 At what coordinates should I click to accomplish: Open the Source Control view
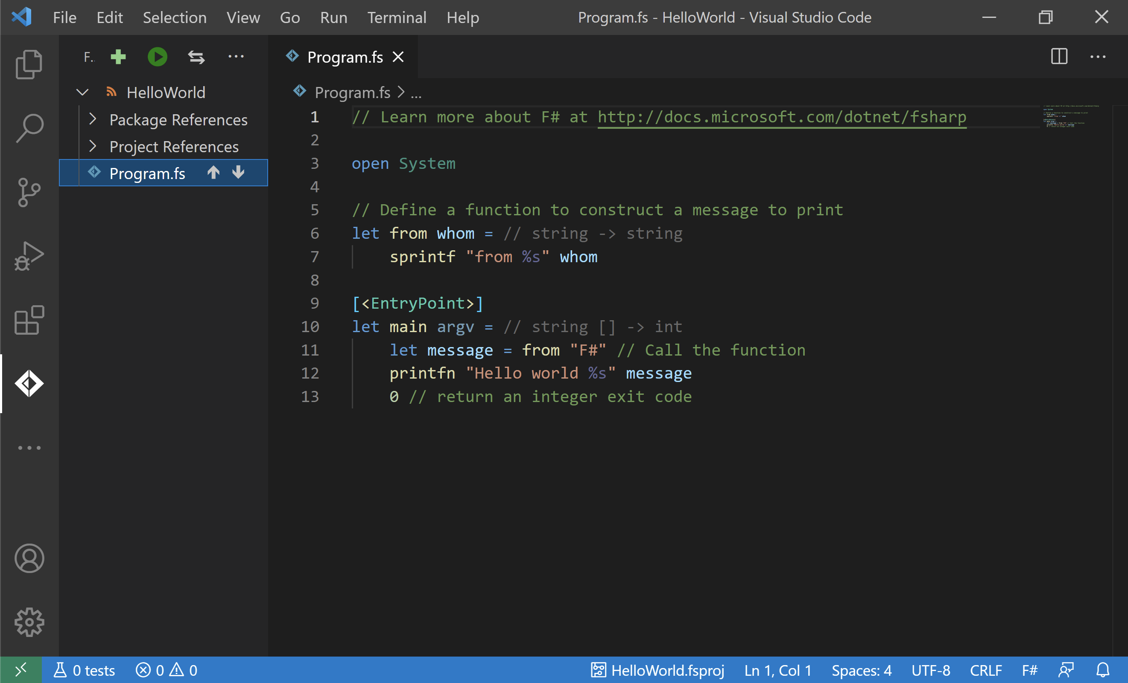[x=29, y=192]
